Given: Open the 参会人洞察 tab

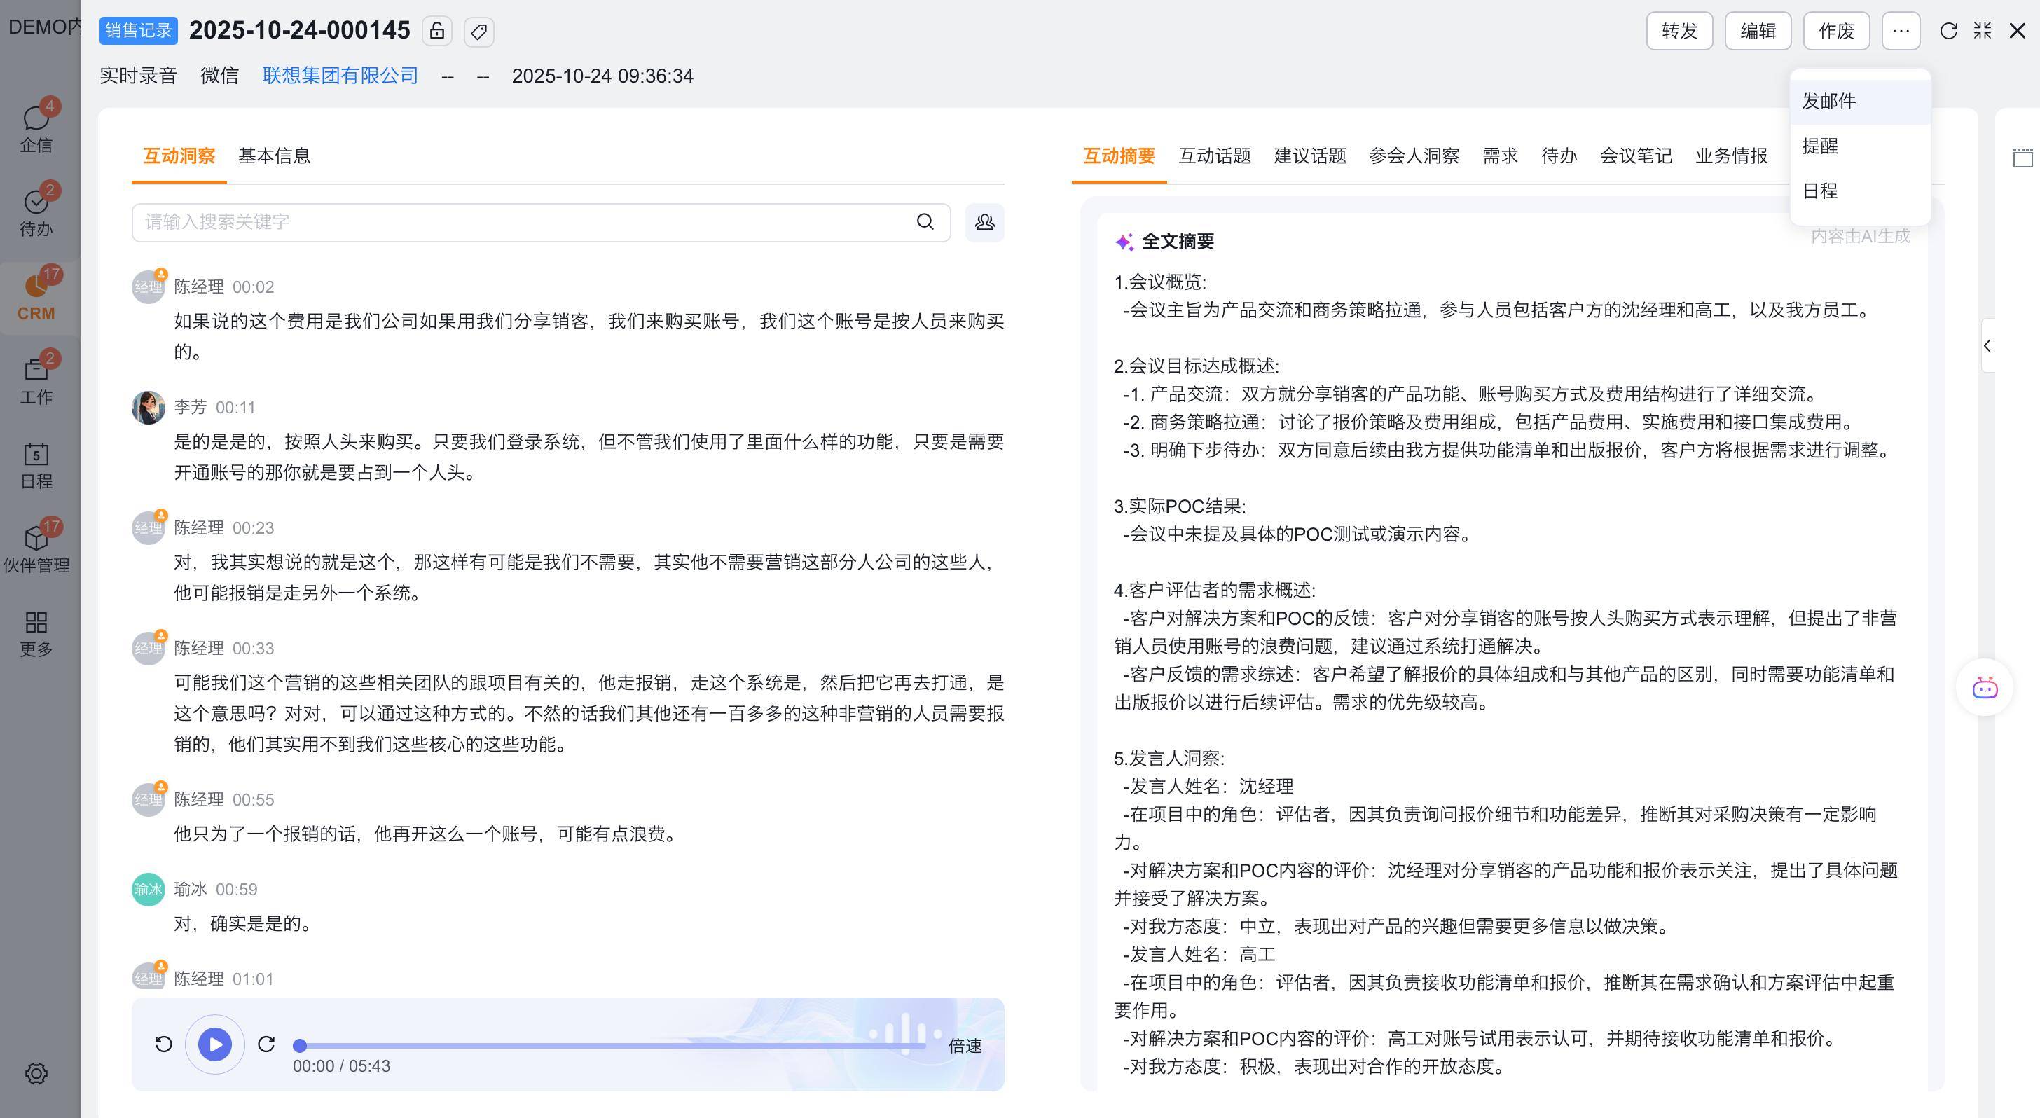Looking at the screenshot, I should pos(1414,156).
